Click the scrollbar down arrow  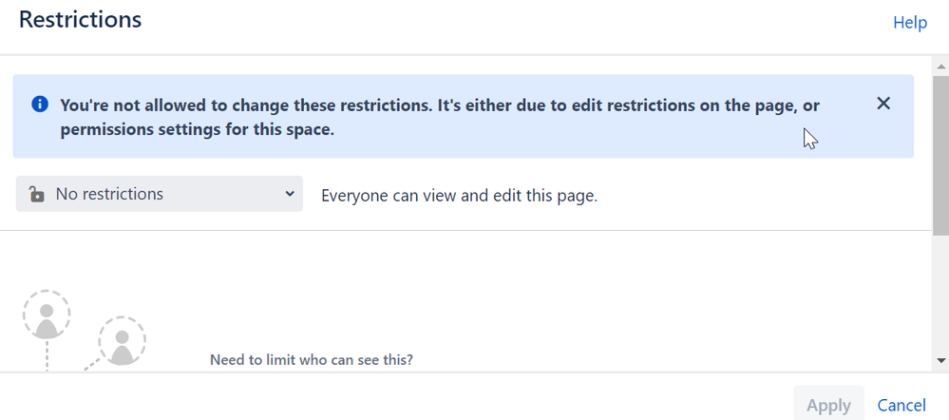point(940,361)
